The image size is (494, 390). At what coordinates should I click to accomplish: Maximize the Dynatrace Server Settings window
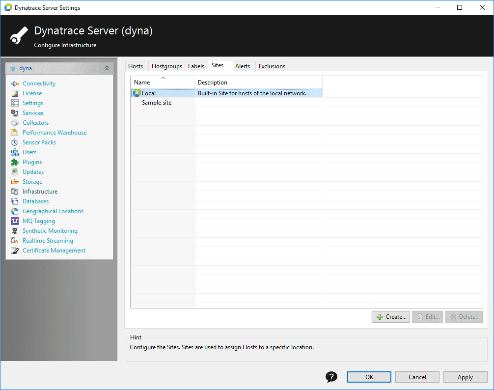[x=460, y=7]
